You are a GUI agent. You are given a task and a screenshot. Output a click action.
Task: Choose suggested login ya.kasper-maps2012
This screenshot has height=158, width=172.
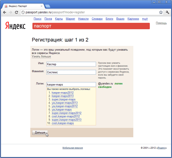[x=64, y=106]
